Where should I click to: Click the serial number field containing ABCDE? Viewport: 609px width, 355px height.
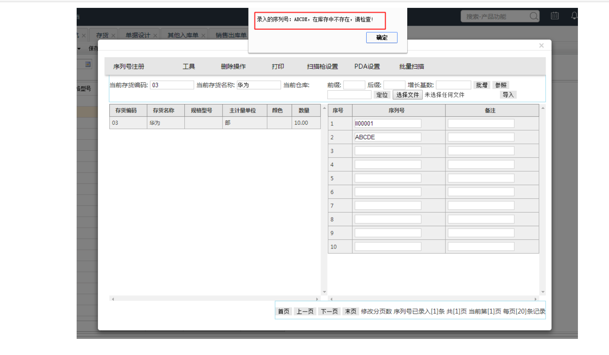(x=387, y=137)
